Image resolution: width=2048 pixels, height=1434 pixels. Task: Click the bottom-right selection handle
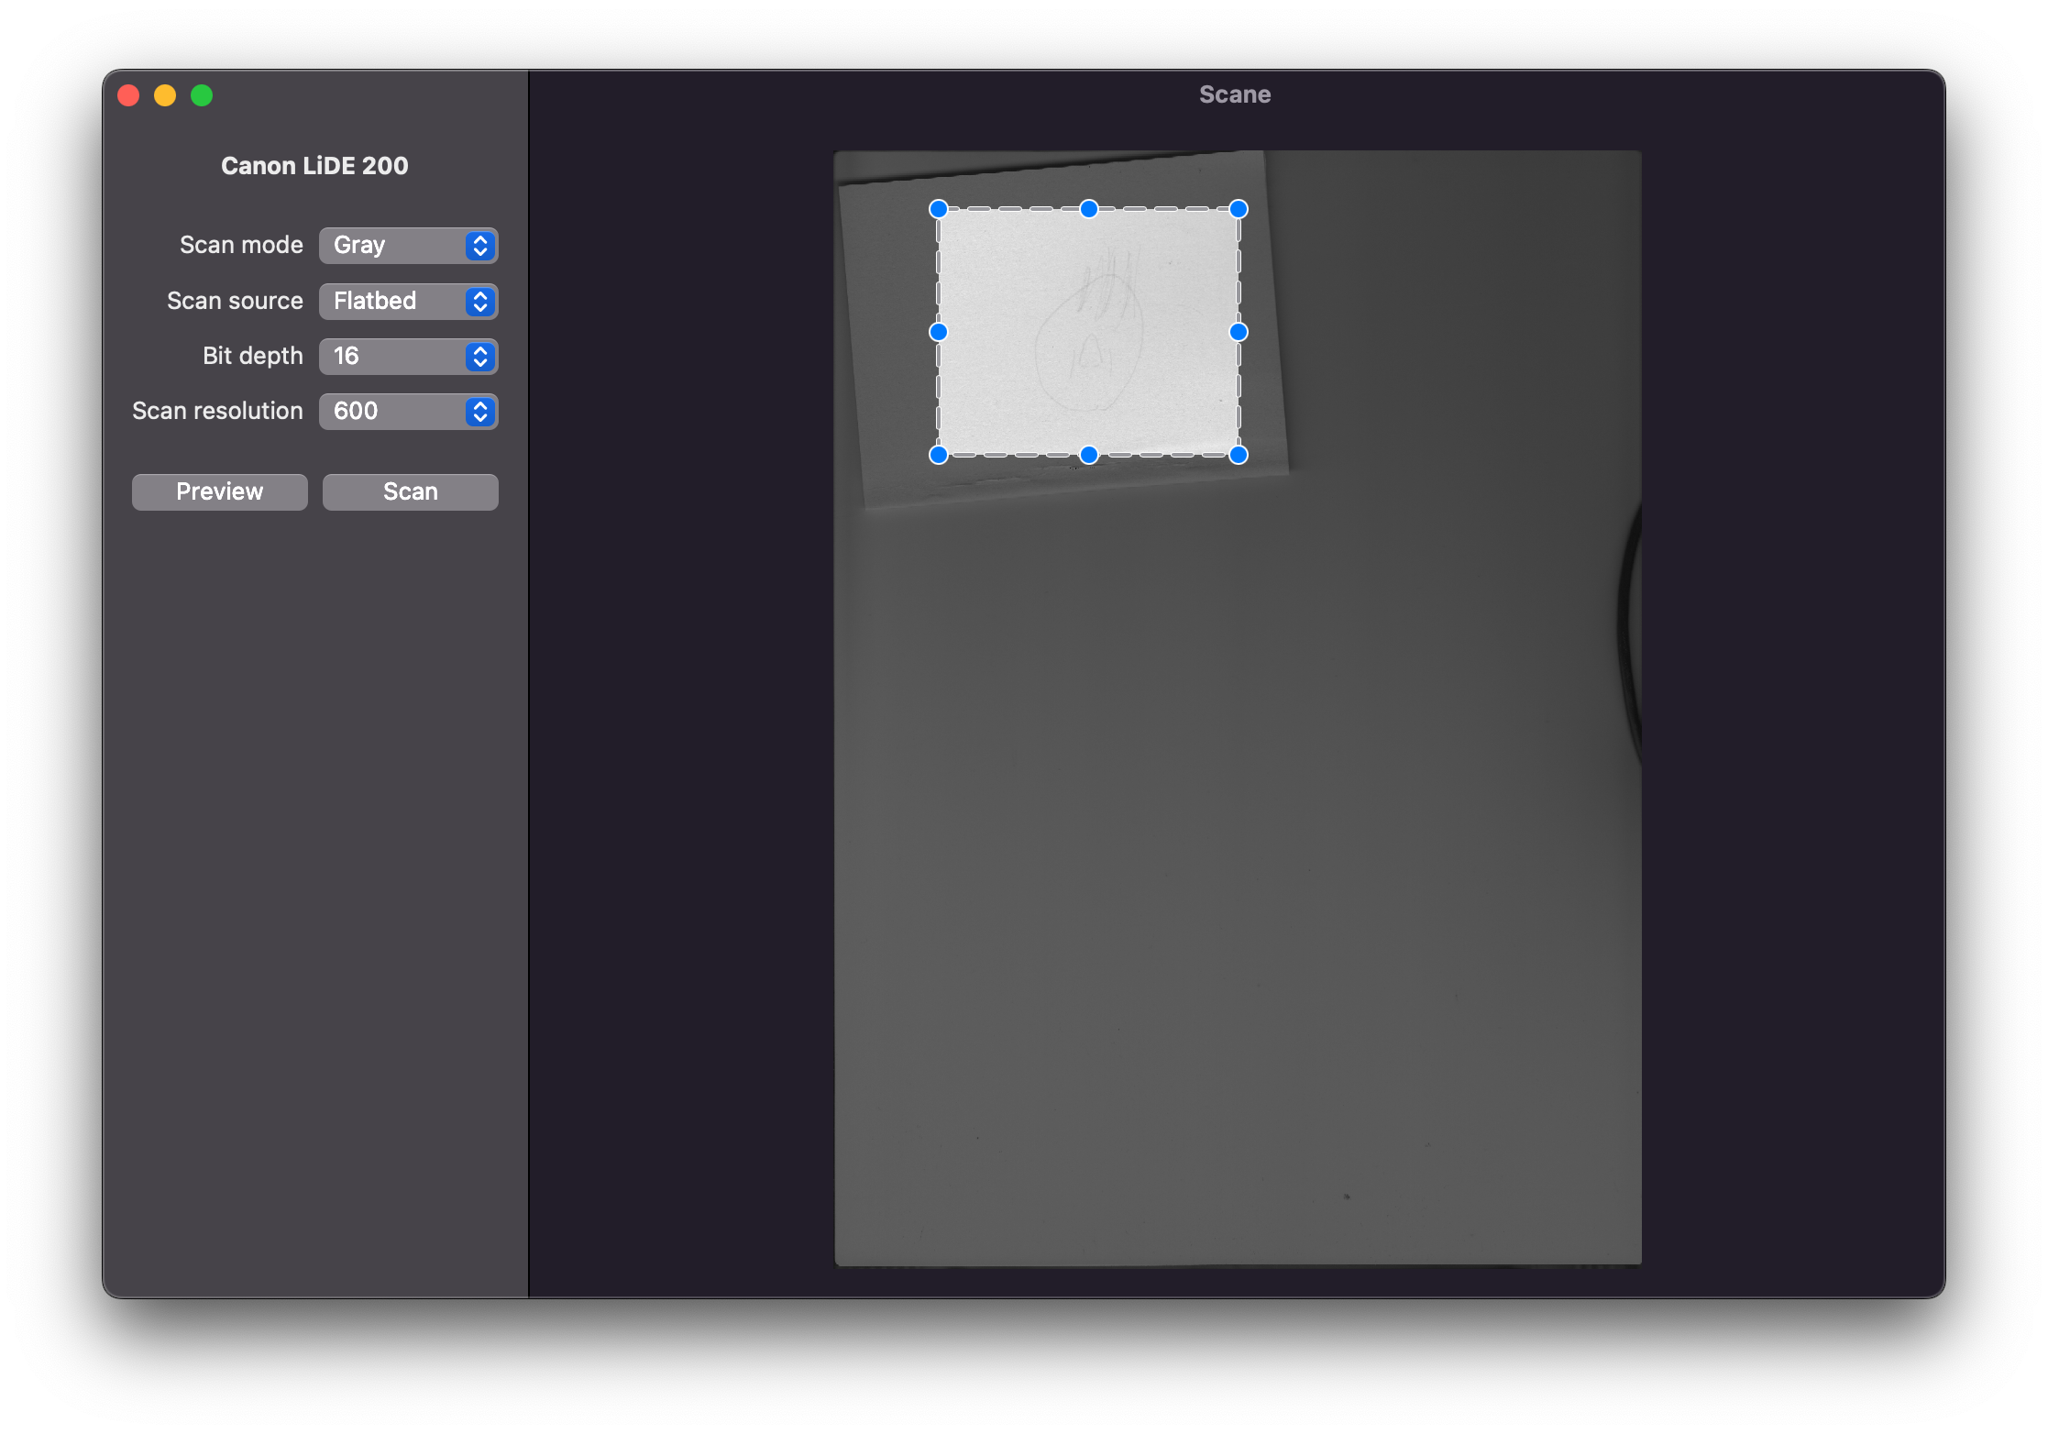click(1239, 455)
